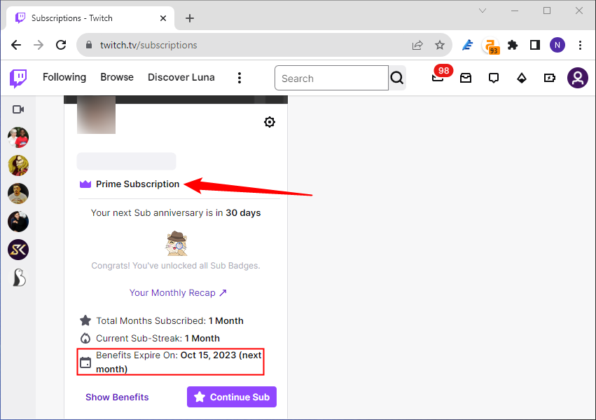
Task: View site info lock icon
Action: 88,45
